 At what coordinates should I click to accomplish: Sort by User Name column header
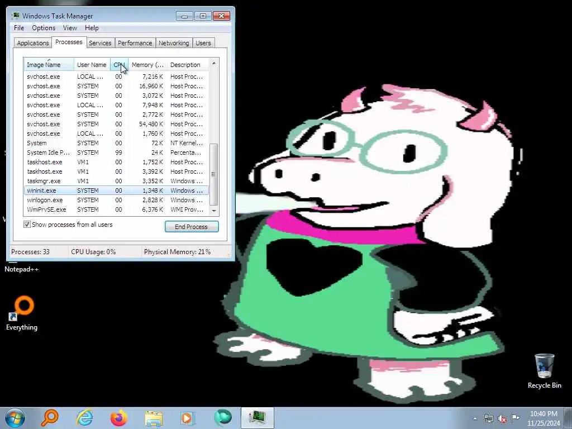point(92,65)
